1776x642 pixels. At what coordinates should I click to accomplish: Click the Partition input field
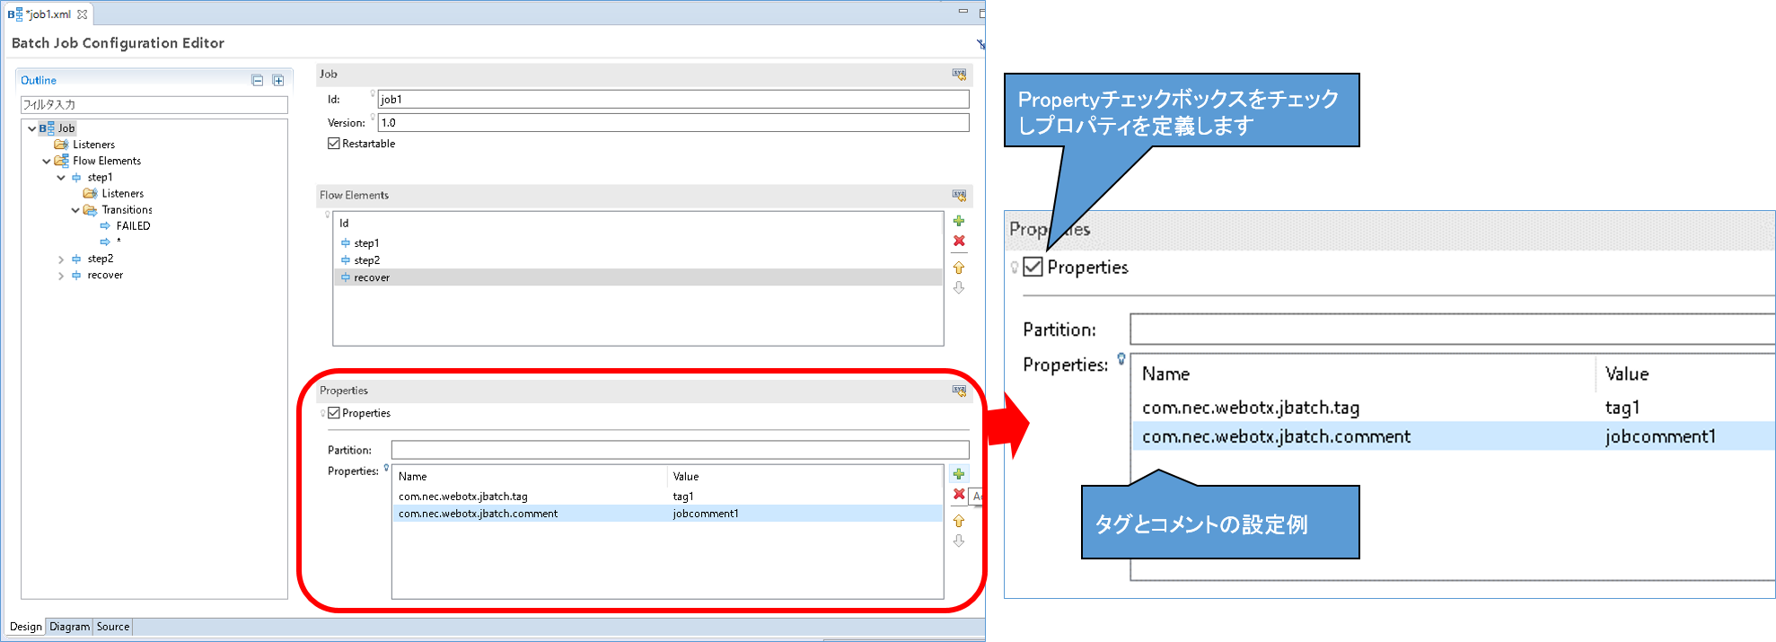(680, 450)
